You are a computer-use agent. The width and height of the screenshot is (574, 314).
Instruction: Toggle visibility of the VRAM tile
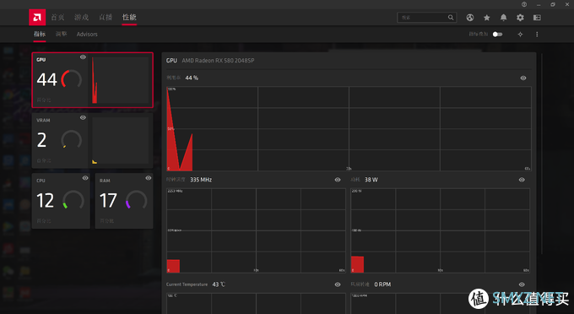tap(83, 117)
